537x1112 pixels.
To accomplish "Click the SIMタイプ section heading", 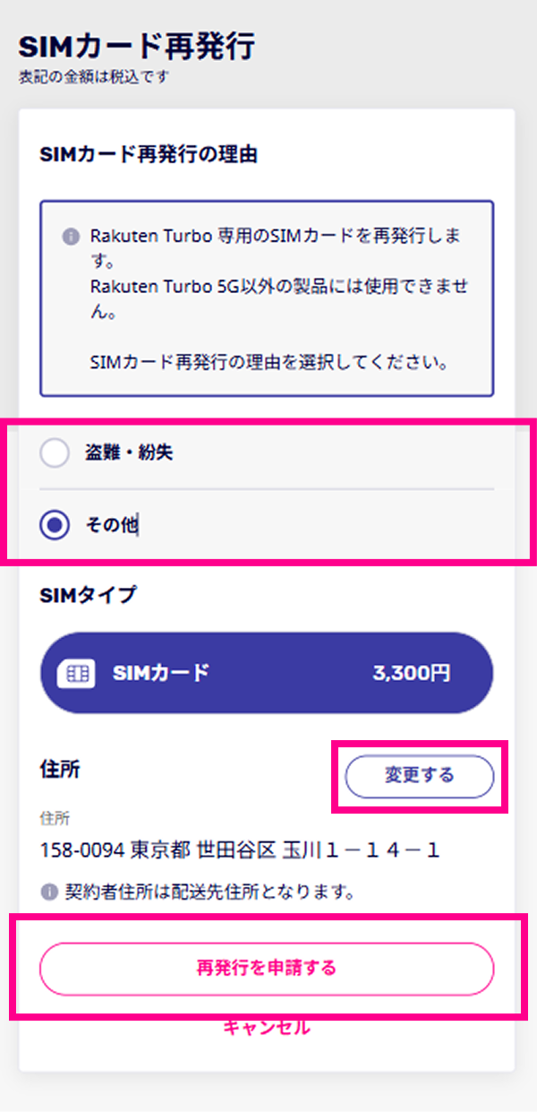I will (x=89, y=592).
